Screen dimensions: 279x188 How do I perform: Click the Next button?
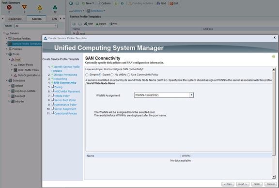pyautogui.click(x=243, y=184)
